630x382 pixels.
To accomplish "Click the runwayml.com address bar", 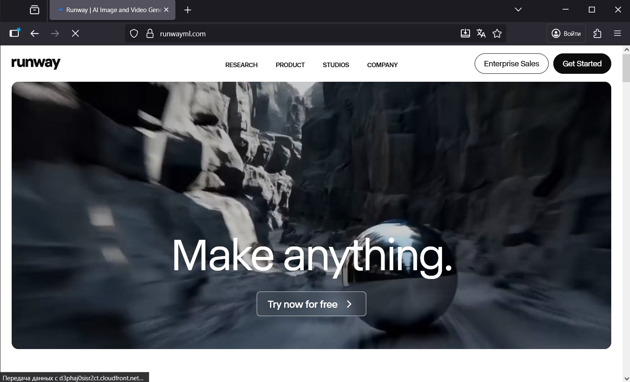I will coord(292,34).
